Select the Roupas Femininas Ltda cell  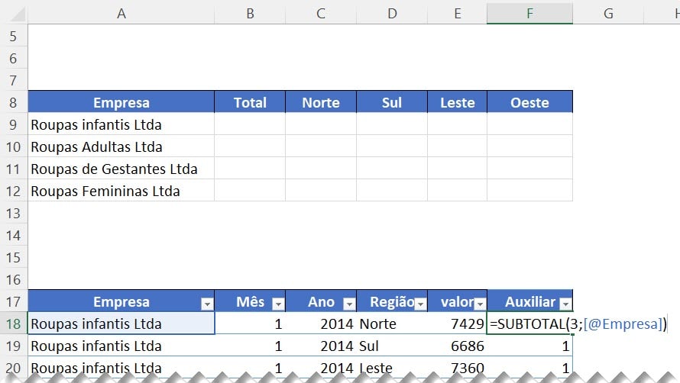121,191
